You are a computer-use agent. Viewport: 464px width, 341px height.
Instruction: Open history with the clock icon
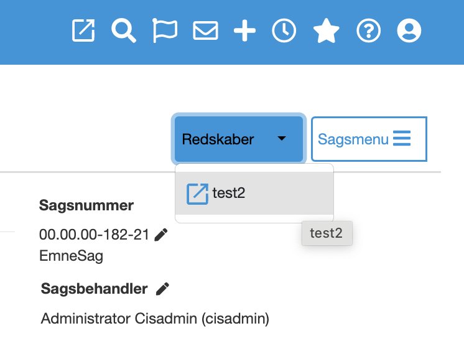tap(284, 30)
